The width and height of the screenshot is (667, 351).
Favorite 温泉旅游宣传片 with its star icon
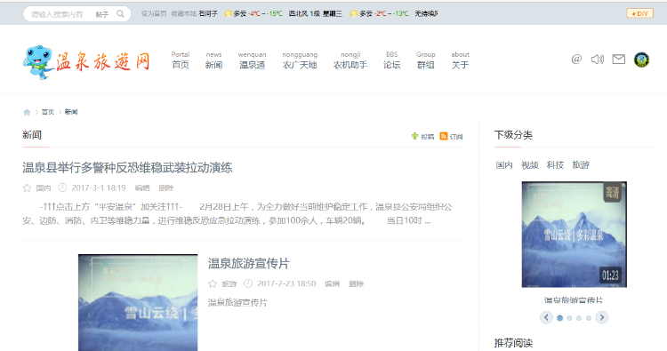[x=213, y=283]
